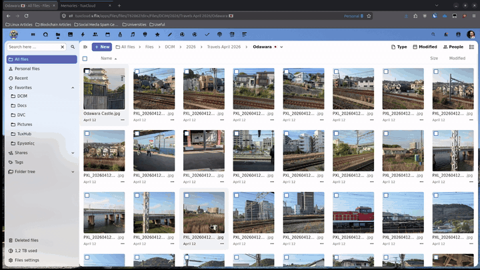This screenshot has height=270, width=480.
Task: Open Files settings in the sidebar
Action: pos(41,260)
